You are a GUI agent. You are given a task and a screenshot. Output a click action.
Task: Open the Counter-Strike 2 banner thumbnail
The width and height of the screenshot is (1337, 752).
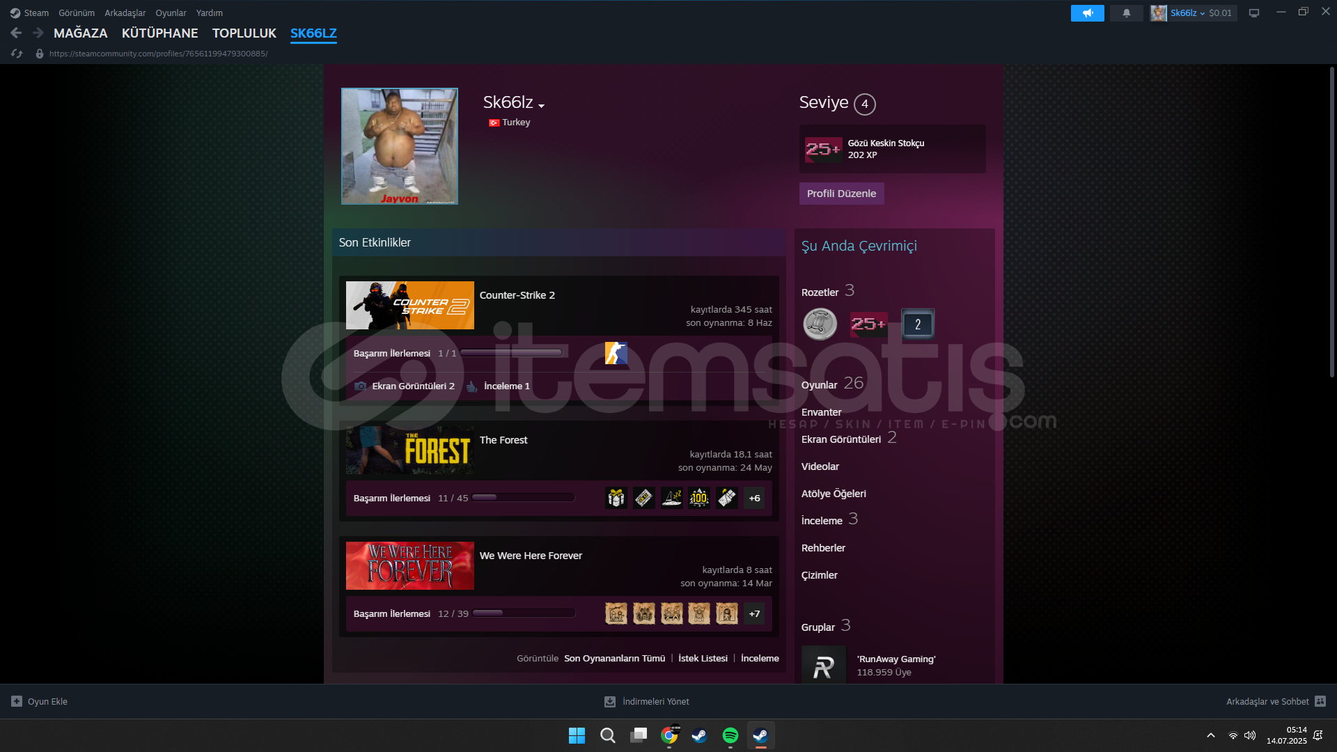tap(410, 305)
